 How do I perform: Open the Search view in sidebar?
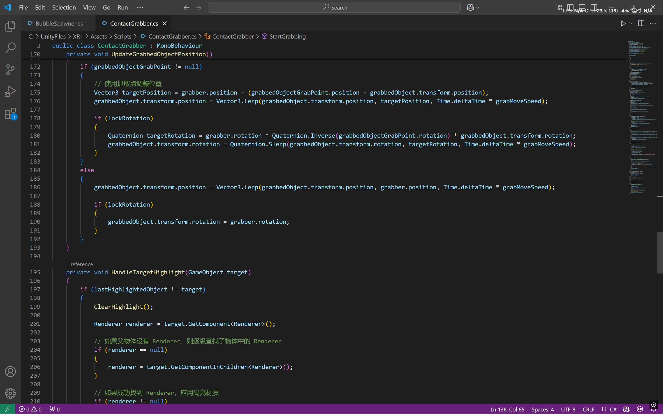[10, 48]
